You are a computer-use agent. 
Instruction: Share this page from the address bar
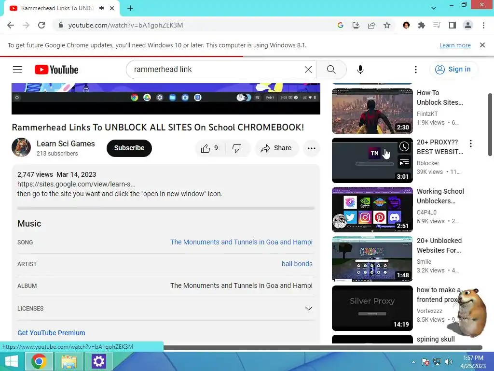(371, 25)
